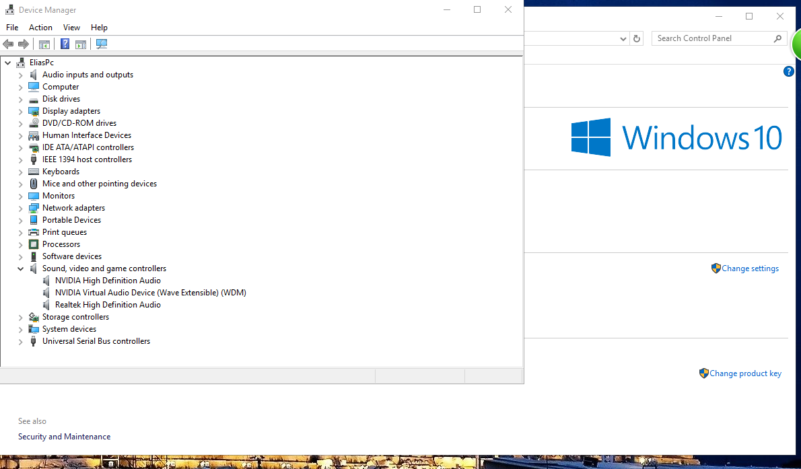Click the IEEE 1394 host controllers icon
This screenshot has width=801, height=469.
coord(34,159)
